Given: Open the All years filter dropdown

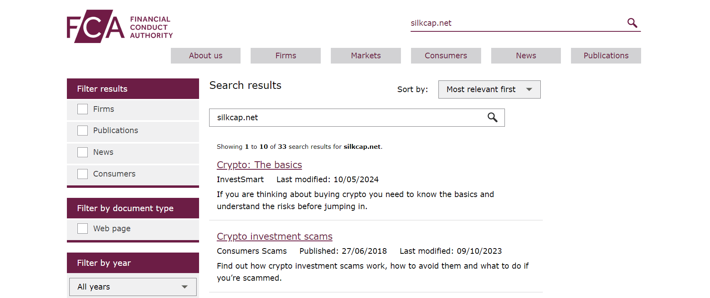Looking at the screenshot, I should pyautogui.click(x=133, y=287).
